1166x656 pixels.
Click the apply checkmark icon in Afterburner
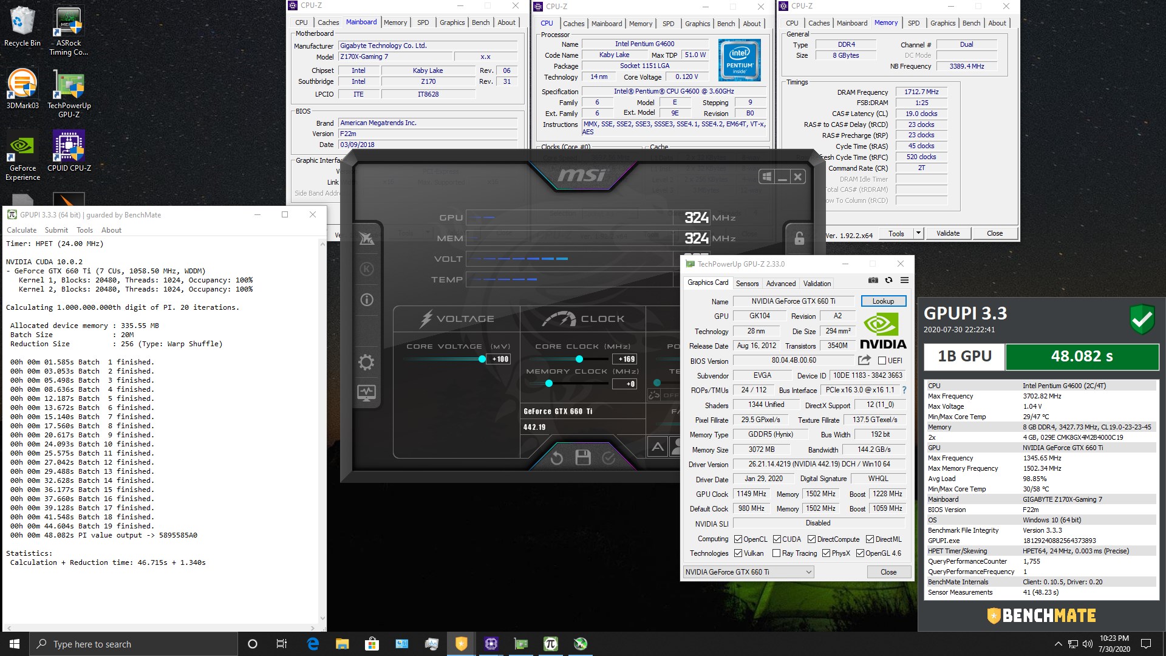click(x=609, y=458)
